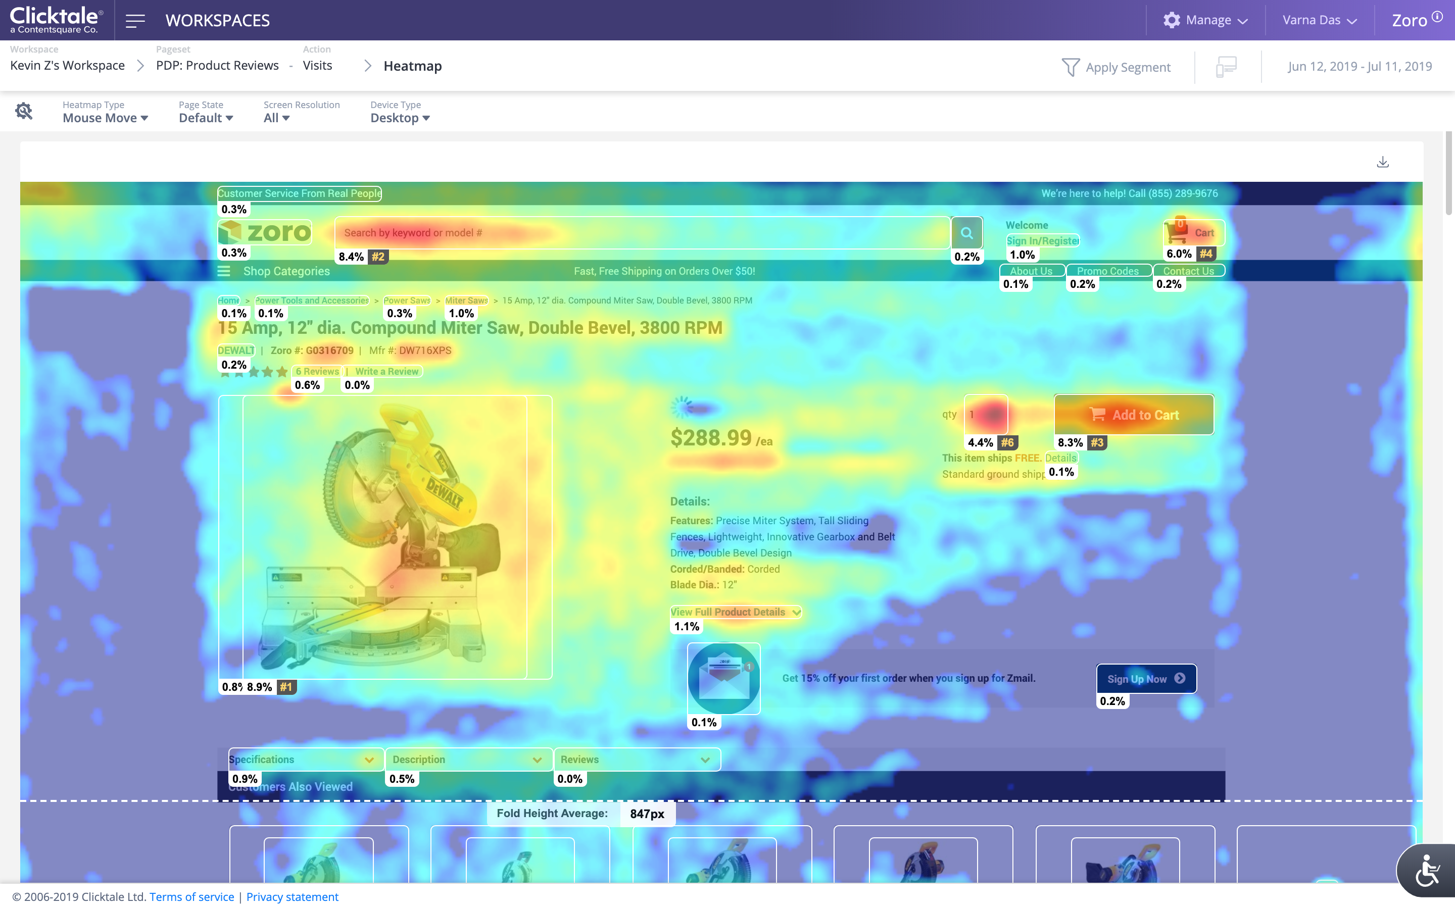Click the vertical page scrollbar
The width and height of the screenshot is (1455, 909).
[1448, 174]
